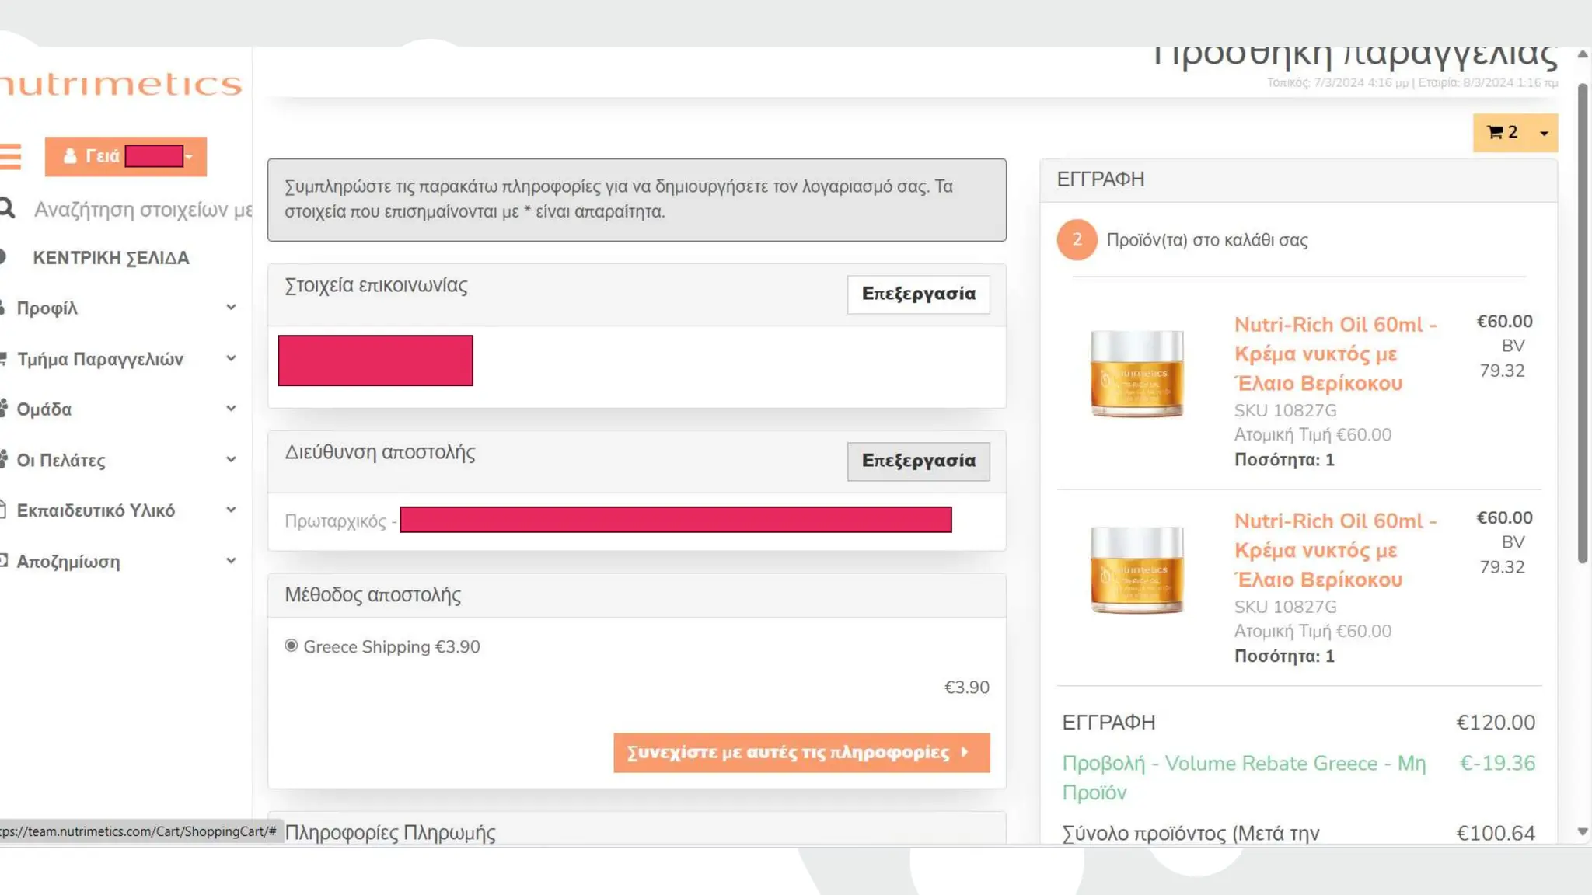1592x895 pixels.
Task: Edit the Διεύθυνση αποστολής with Επεξεργασία
Action: (x=918, y=461)
